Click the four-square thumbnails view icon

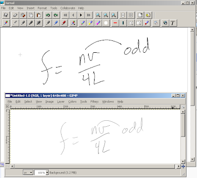[x=131, y=15]
